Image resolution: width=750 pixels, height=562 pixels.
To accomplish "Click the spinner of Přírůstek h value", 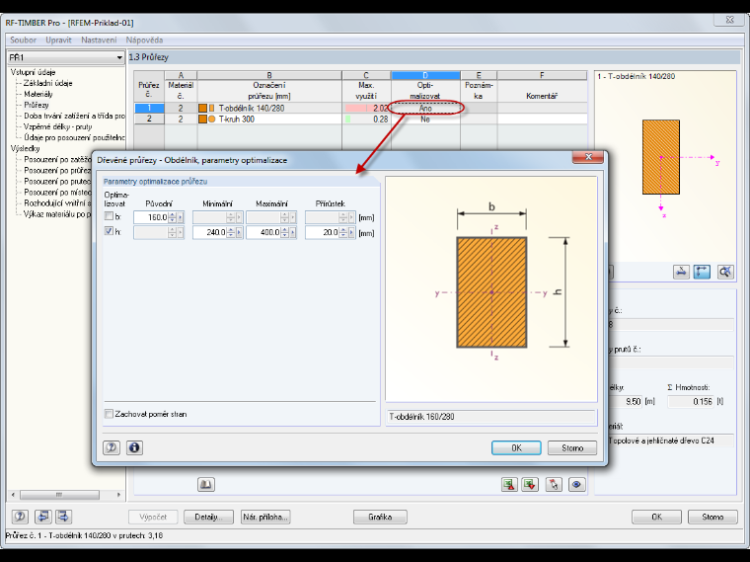I will (x=343, y=233).
